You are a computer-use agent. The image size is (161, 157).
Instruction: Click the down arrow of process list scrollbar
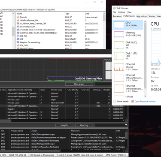126,118
